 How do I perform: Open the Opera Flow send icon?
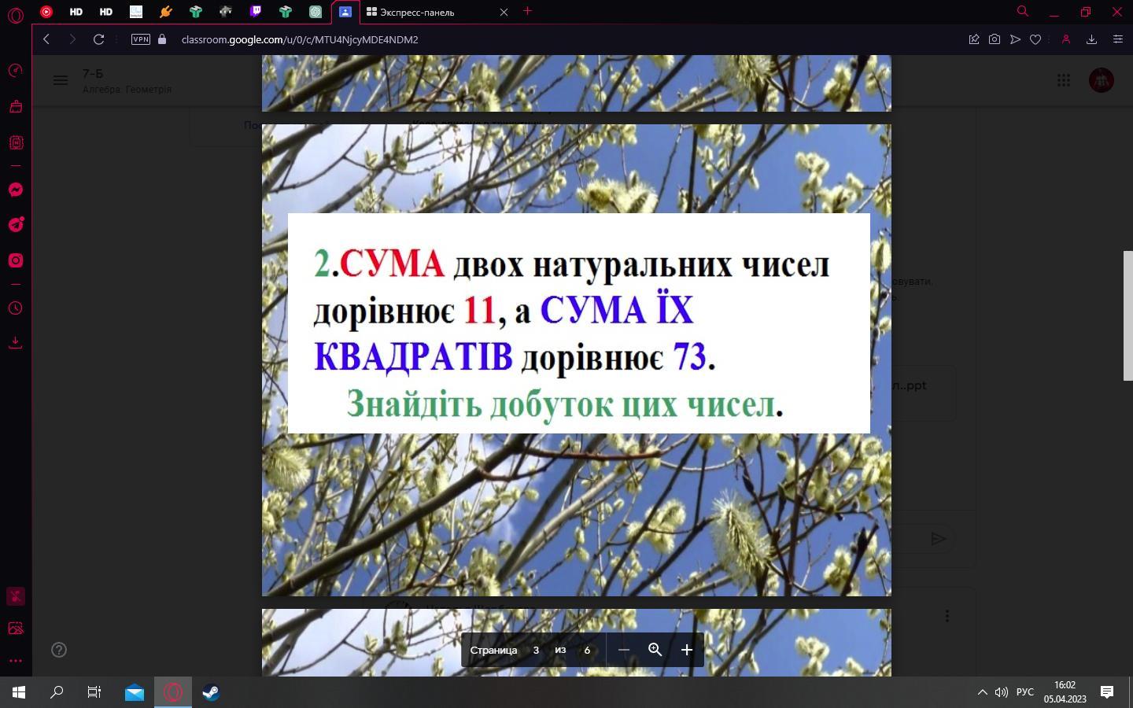(1016, 39)
